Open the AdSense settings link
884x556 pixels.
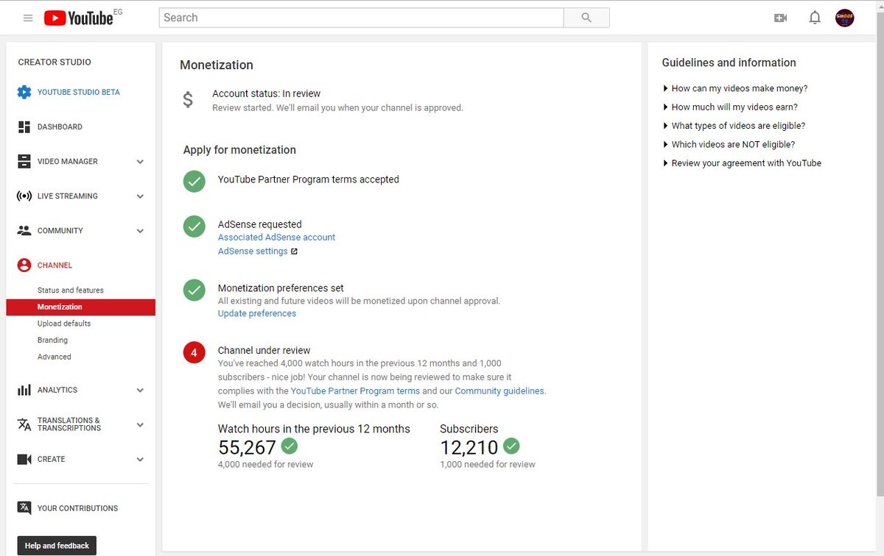pyautogui.click(x=253, y=252)
